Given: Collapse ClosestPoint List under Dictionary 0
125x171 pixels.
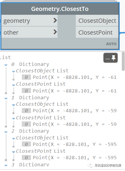Looking at the screenshot, I should pos(14,85).
